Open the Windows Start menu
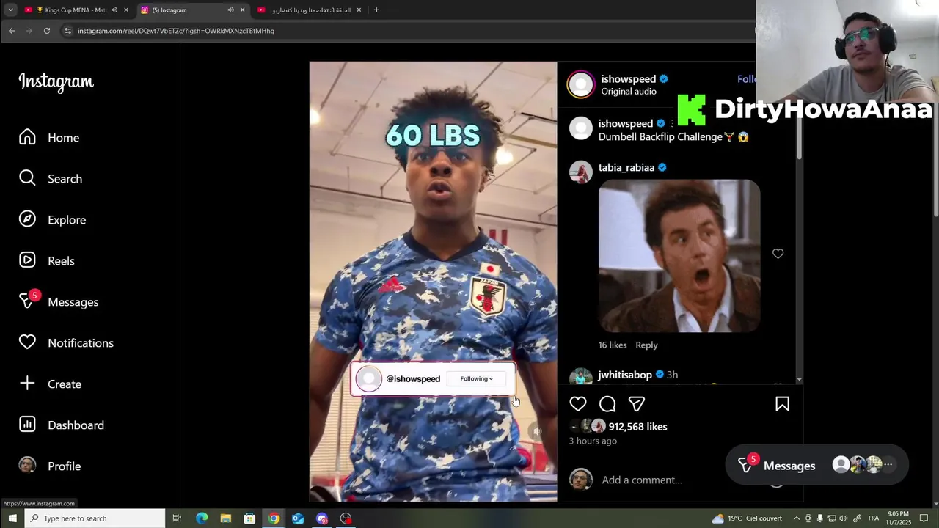The image size is (939, 528). (x=12, y=518)
